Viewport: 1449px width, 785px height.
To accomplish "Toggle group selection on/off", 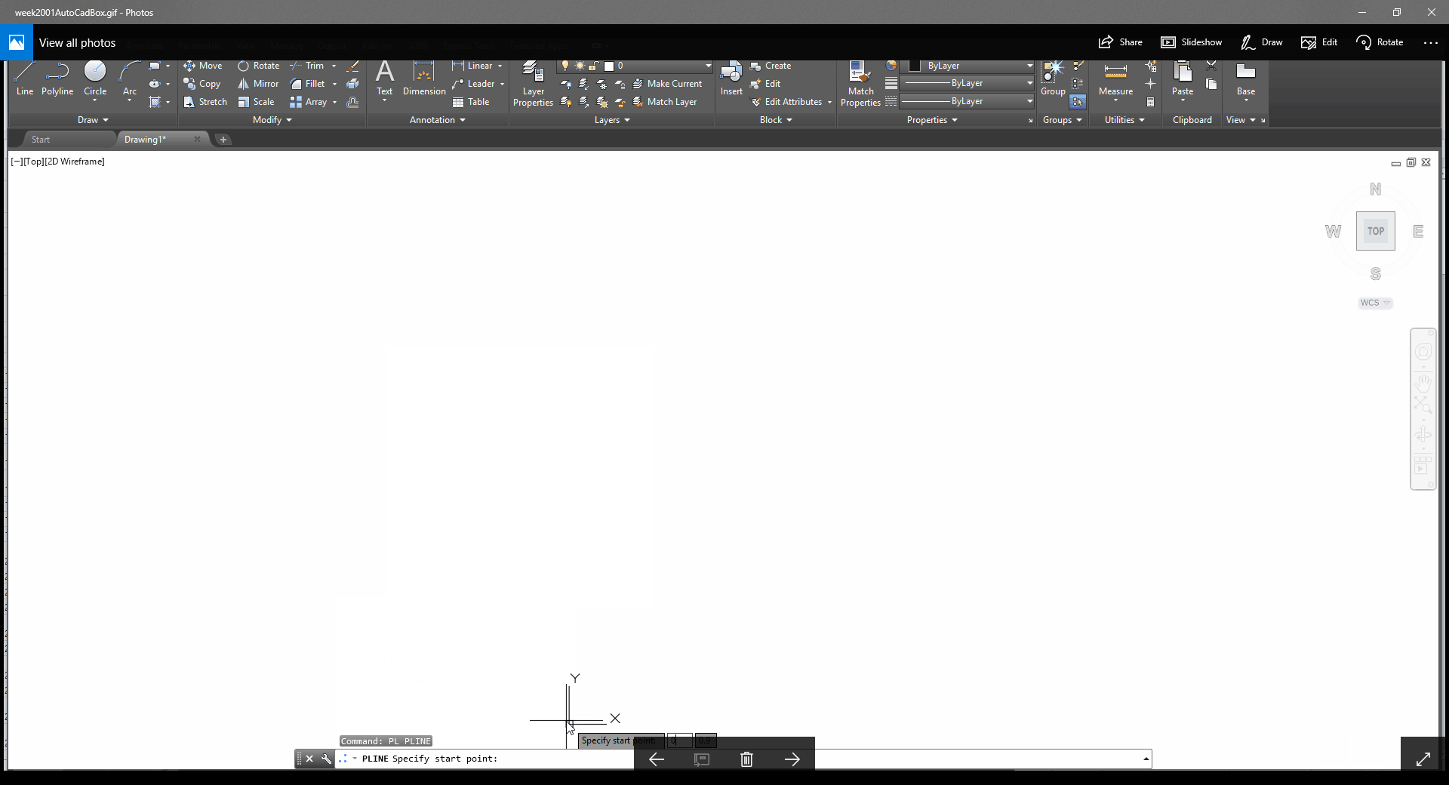I will [1078, 102].
